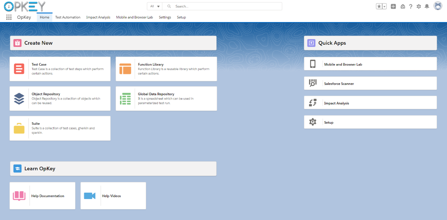Click the Suite description text
This screenshot has width=447, height=220.
63,130
